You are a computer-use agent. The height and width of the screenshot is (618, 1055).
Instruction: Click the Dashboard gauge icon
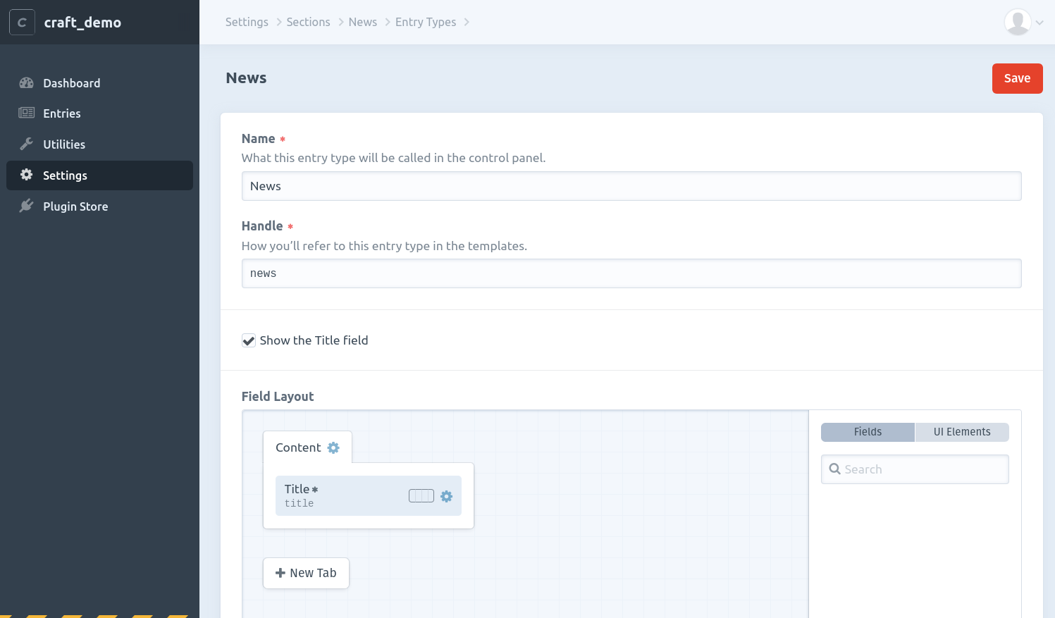point(27,83)
